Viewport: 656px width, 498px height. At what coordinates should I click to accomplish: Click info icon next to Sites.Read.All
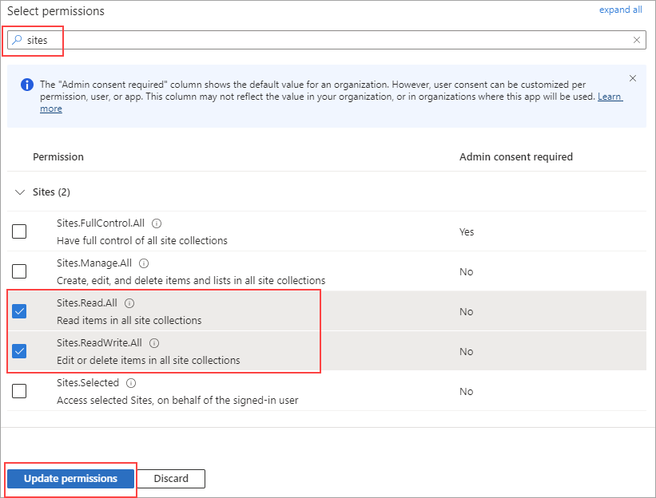(x=129, y=303)
